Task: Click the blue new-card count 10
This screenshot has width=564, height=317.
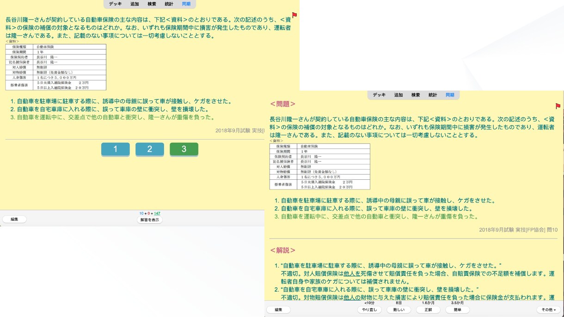Action: coord(141,213)
